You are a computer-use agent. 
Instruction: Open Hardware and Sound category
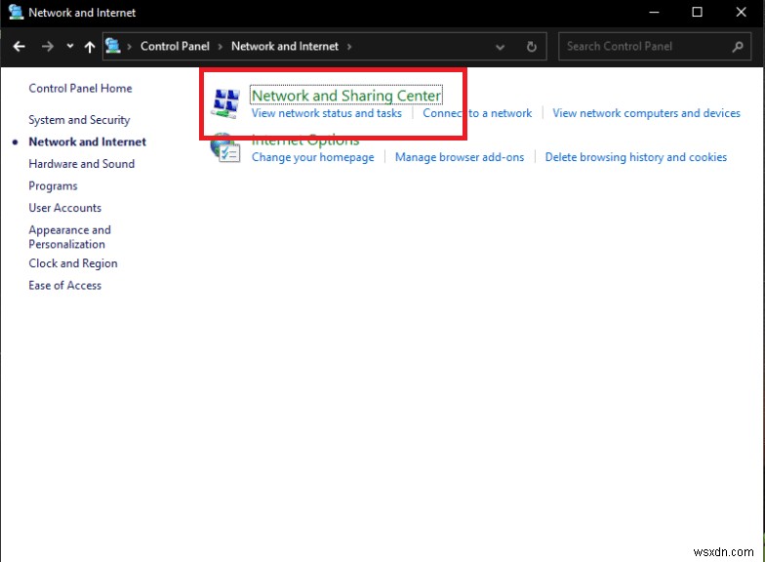[82, 164]
